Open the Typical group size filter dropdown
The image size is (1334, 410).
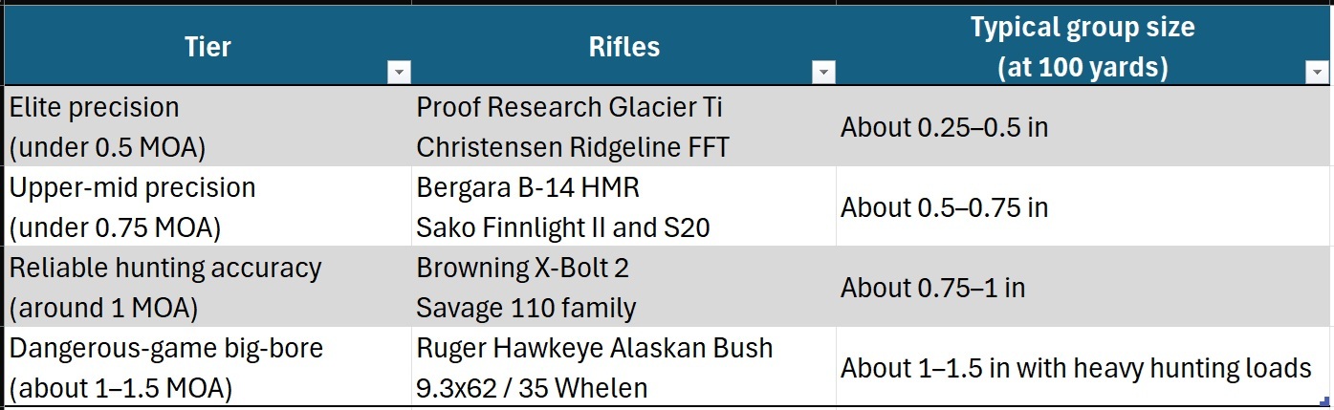[1317, 73]
